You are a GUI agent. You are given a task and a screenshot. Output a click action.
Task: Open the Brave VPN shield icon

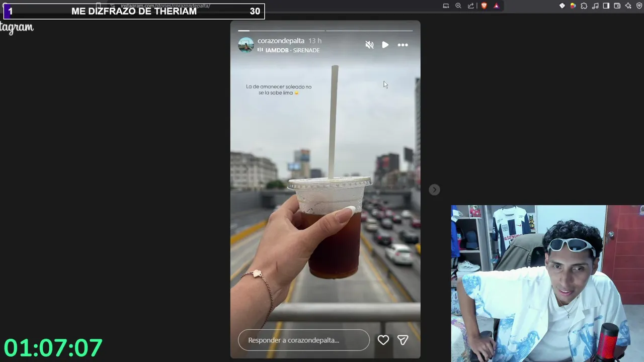point(639,6)
